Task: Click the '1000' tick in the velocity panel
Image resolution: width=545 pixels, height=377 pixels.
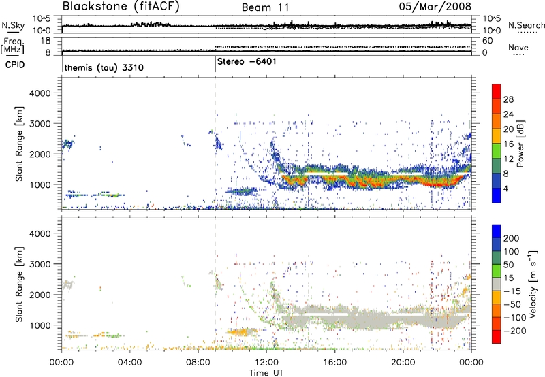Action: pyautogui.click(x=40, y=325)
